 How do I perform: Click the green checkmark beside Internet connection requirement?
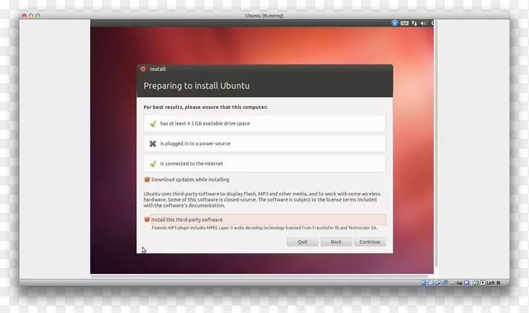point(153,164)
